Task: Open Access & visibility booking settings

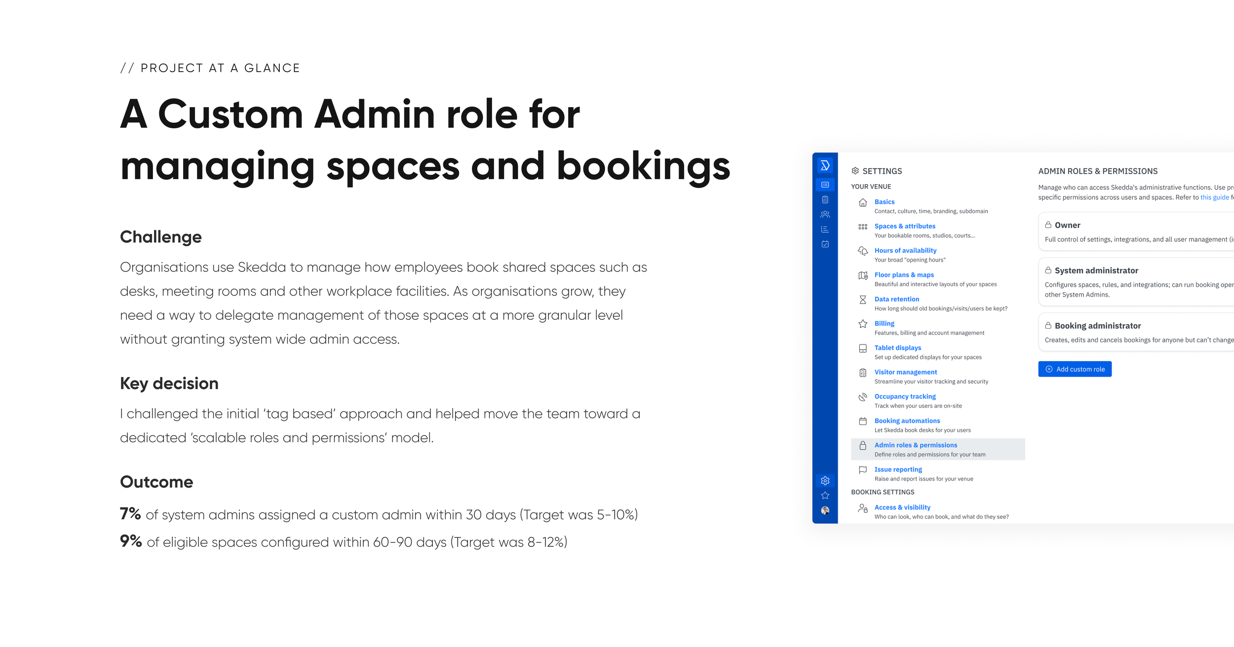Action: pos(902,507)
